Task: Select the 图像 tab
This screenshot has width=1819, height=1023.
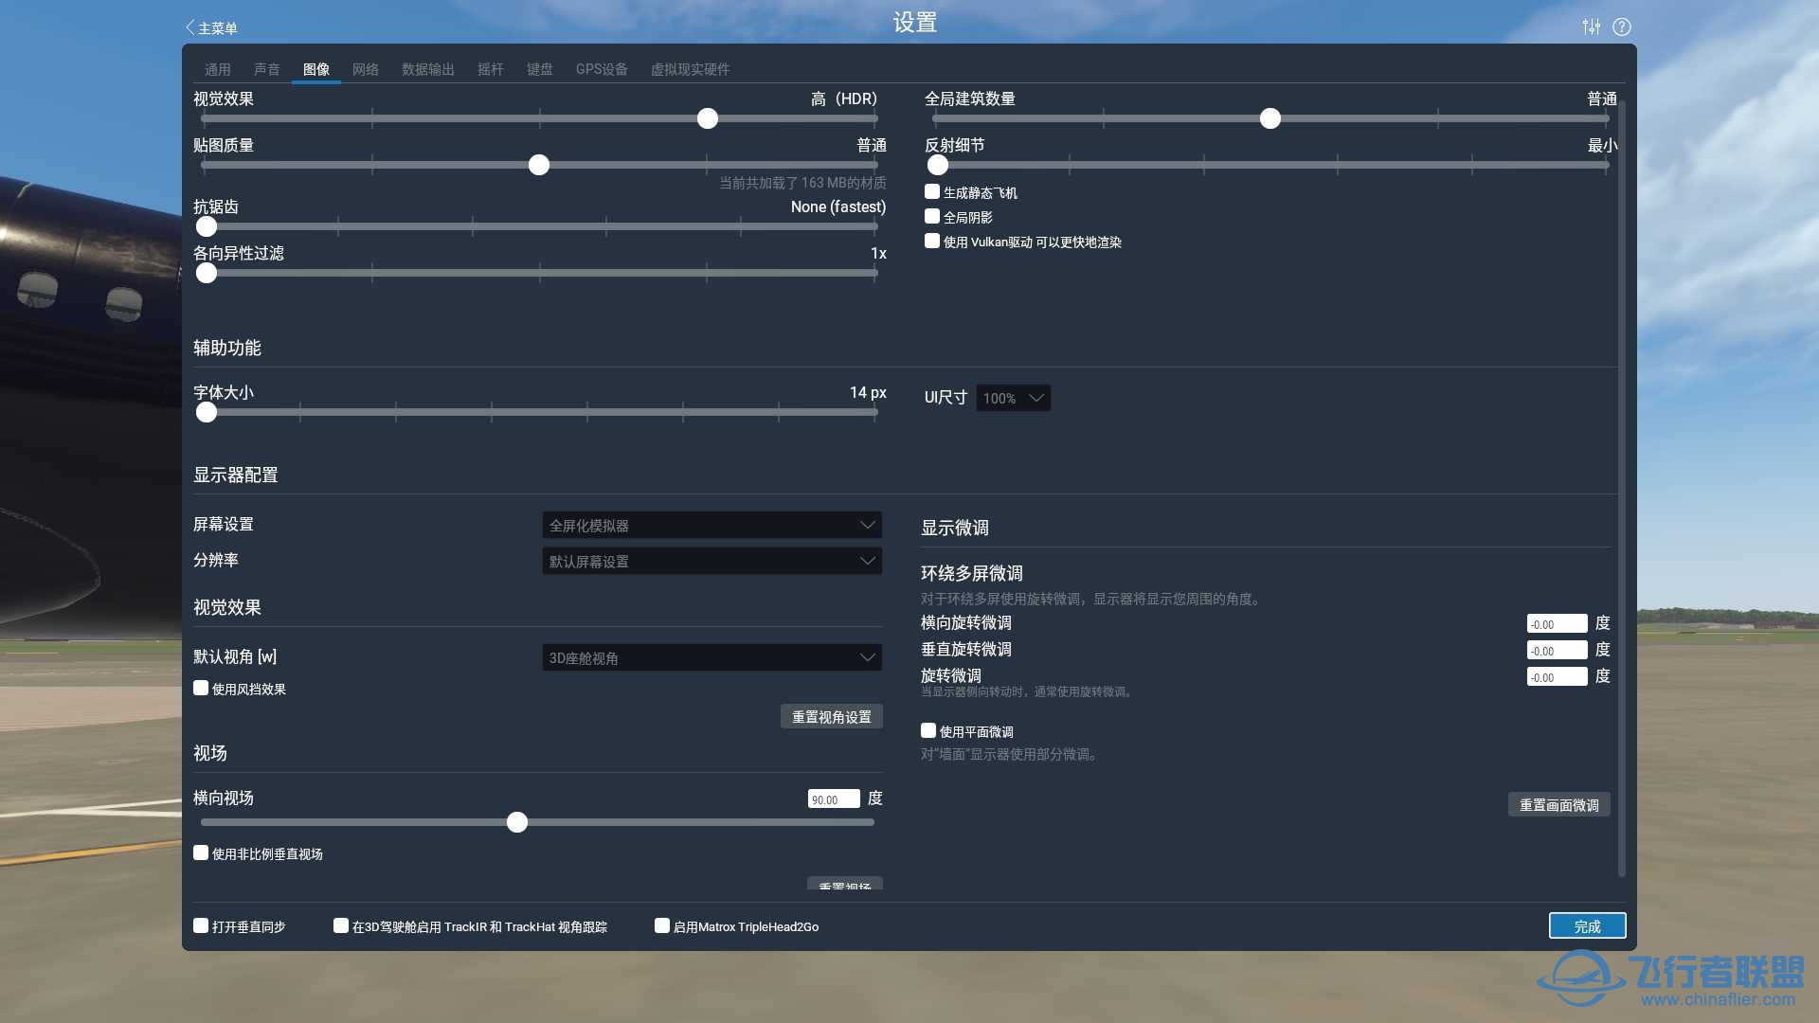Action: pos(316,69)
